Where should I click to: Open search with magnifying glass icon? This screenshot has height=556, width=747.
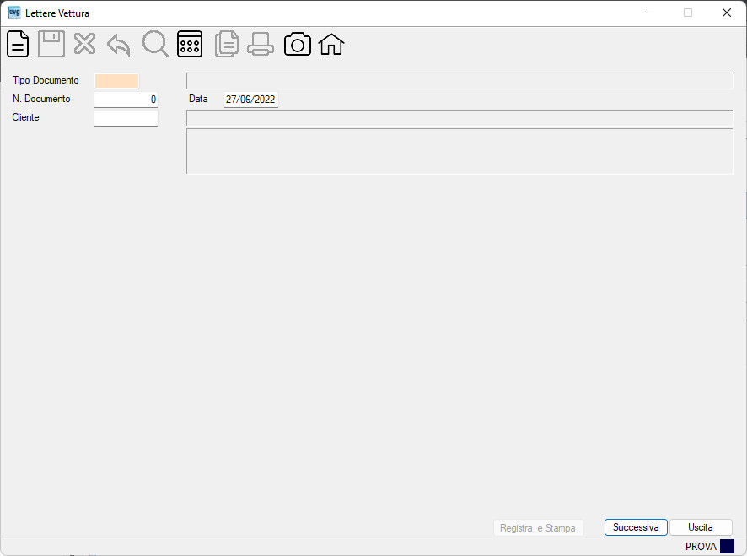155,44
